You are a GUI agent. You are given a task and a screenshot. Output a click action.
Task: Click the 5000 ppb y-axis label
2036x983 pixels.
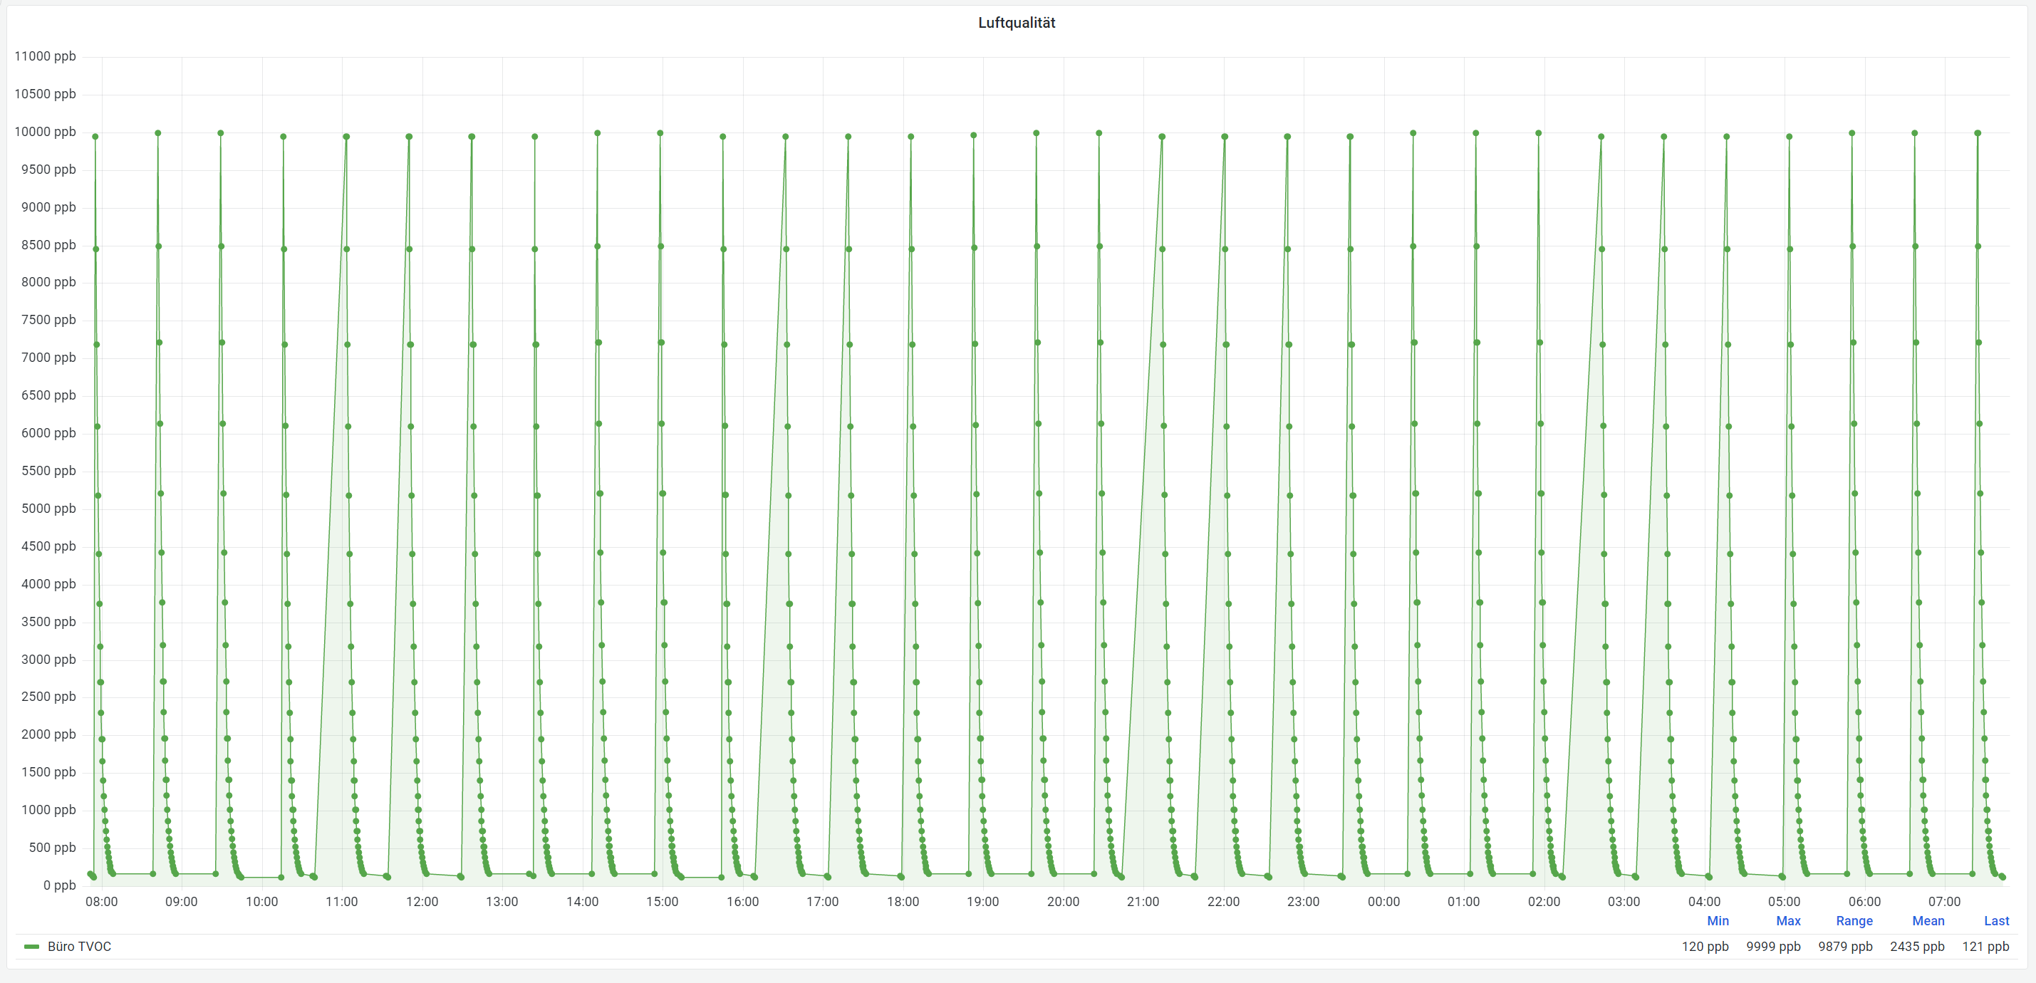[x=48, y=508]
